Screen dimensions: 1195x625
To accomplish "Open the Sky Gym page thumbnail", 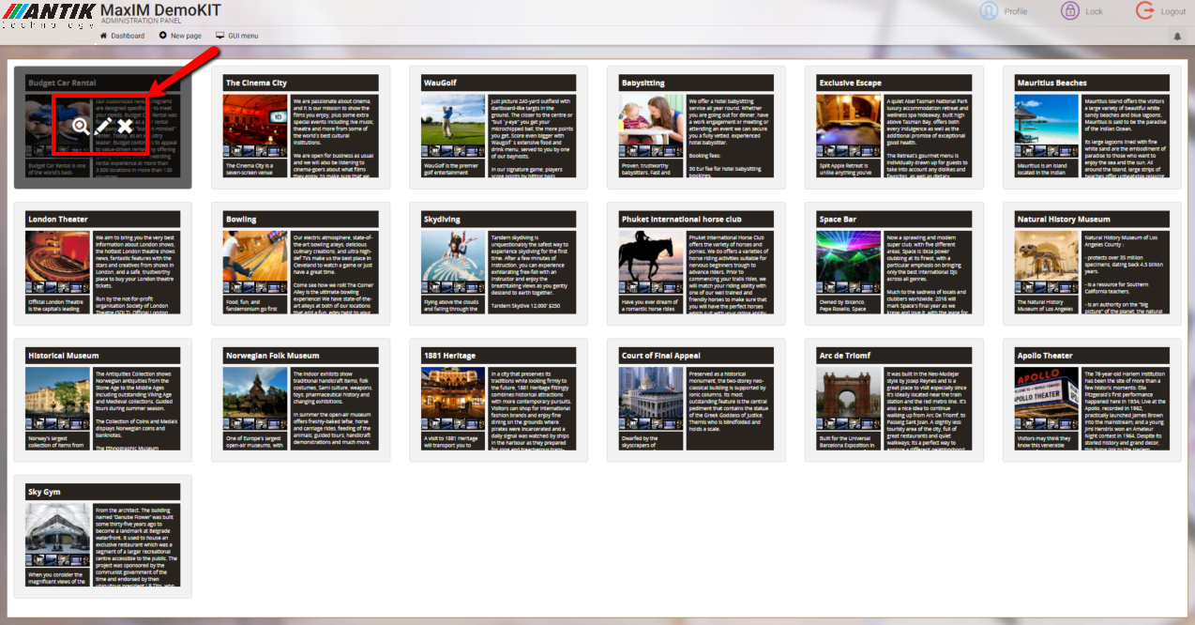I will coord(102,537).
